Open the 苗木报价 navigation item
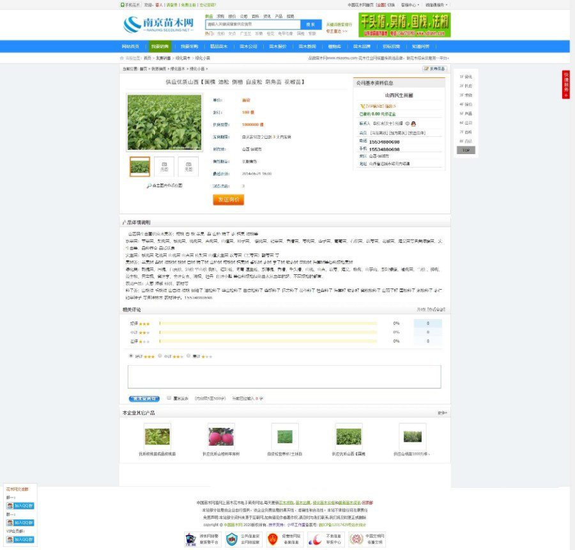Viewport: 575px width, 550px height. point(278,47)
